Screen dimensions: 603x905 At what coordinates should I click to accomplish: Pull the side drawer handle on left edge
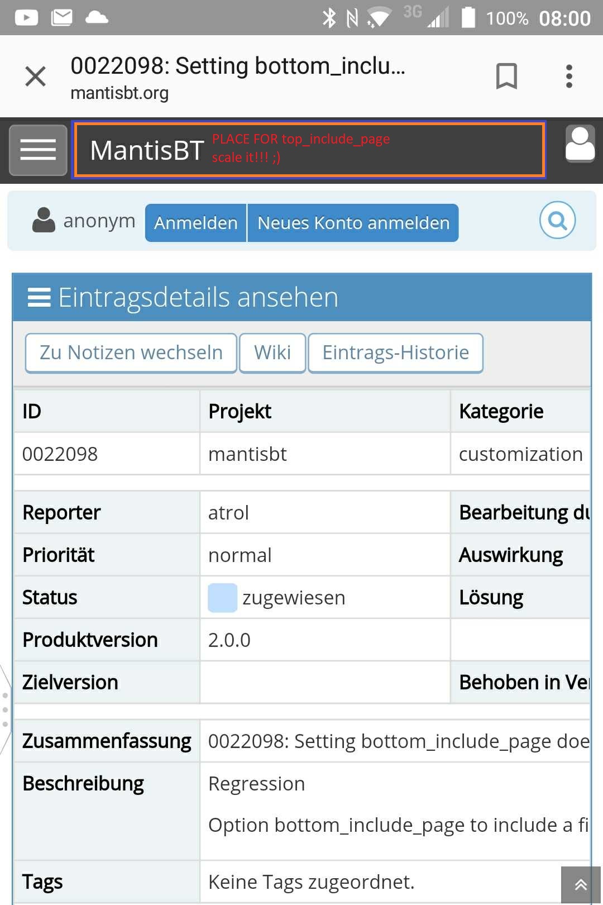[5, 709]
